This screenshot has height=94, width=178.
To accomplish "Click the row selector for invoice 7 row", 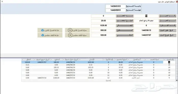I will pos(176,65).
